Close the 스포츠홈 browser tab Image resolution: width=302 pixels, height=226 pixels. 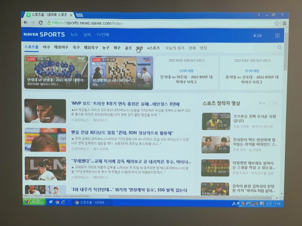71,15
